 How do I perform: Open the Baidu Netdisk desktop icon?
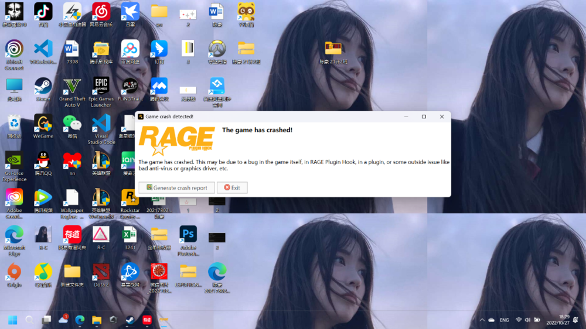point(130,52)
